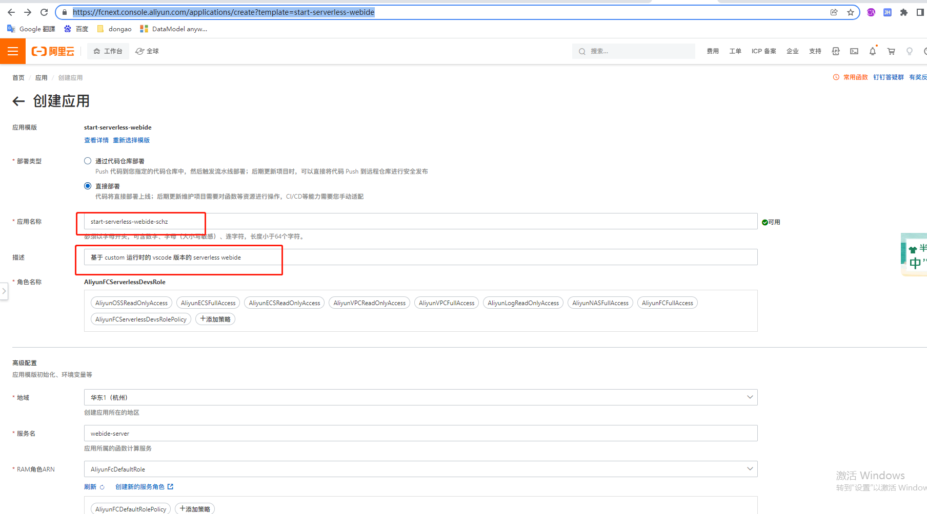Open the Cloud Shell terminal icon
The width and height of the screenshot is (927, 514).
point(854,51)
